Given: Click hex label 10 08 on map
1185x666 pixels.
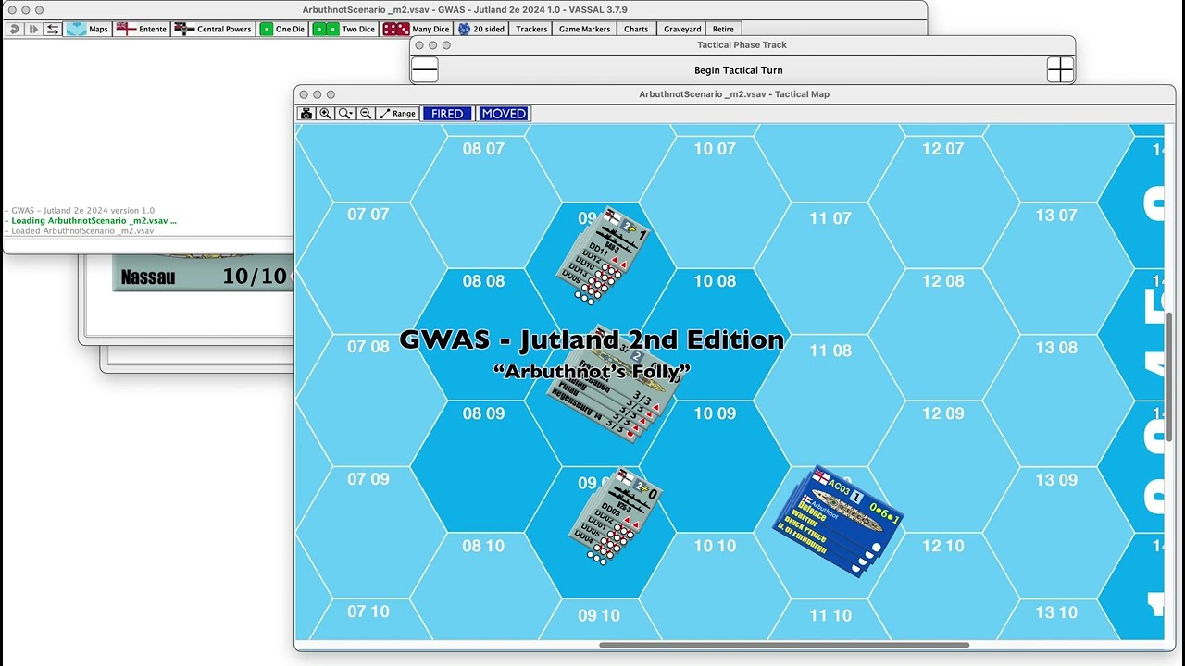Looking at the screenshot, I should (715, 281).
